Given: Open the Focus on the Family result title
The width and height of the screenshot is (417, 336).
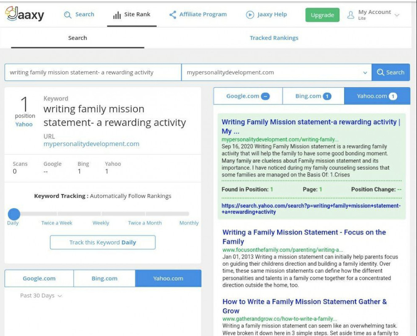Looking at the screenshot, I should click(x=304, y=237).
